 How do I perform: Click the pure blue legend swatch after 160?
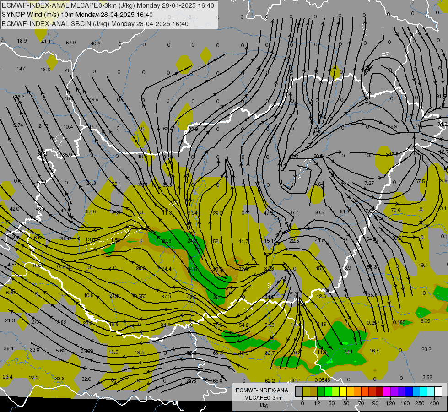pos(409,391)
